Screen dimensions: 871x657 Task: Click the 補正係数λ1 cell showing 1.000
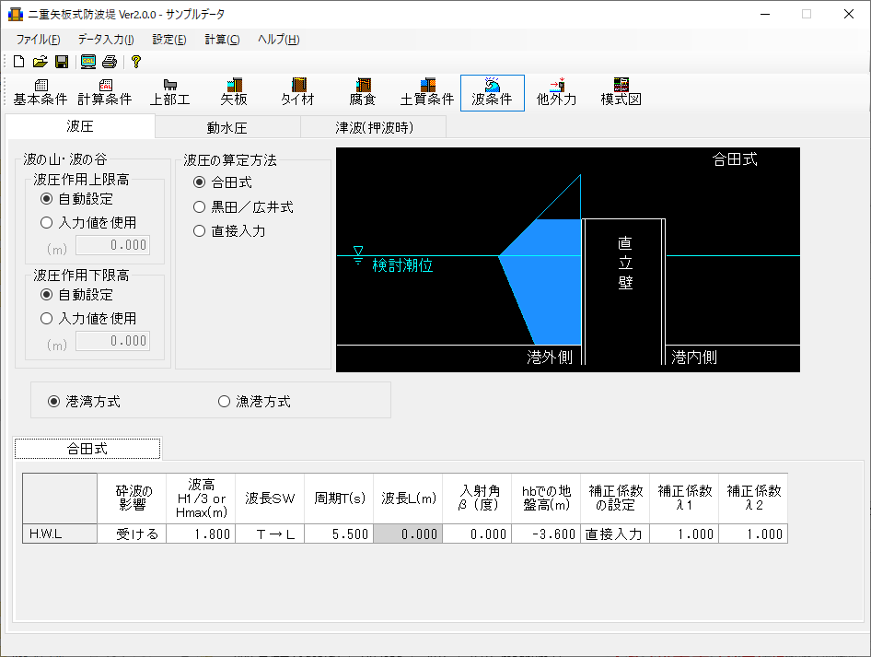[684, 534]
